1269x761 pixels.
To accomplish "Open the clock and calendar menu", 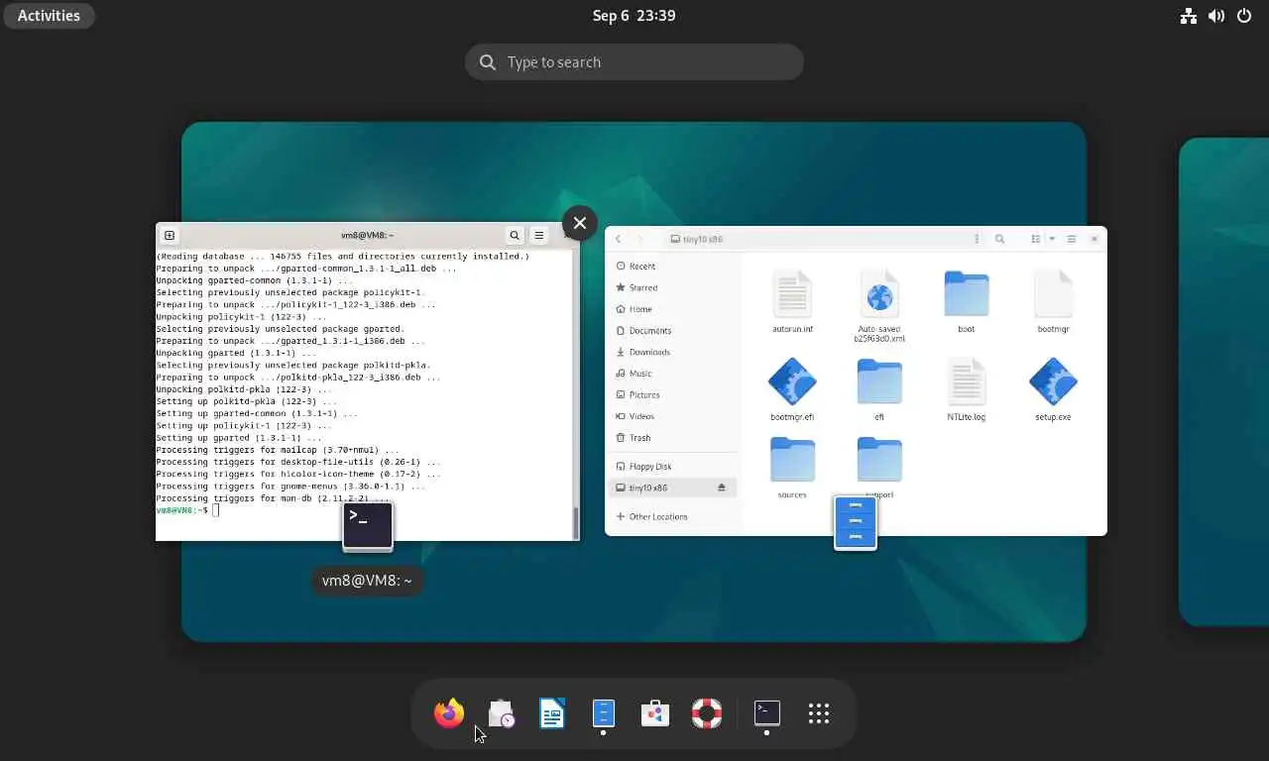I will [x=634, y=15].
